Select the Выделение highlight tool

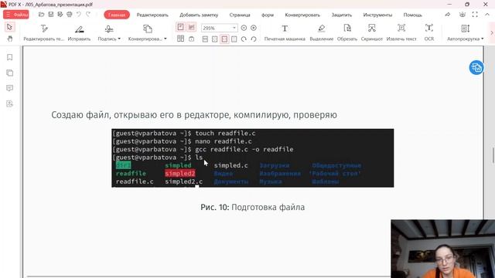(x=322, y=32)
